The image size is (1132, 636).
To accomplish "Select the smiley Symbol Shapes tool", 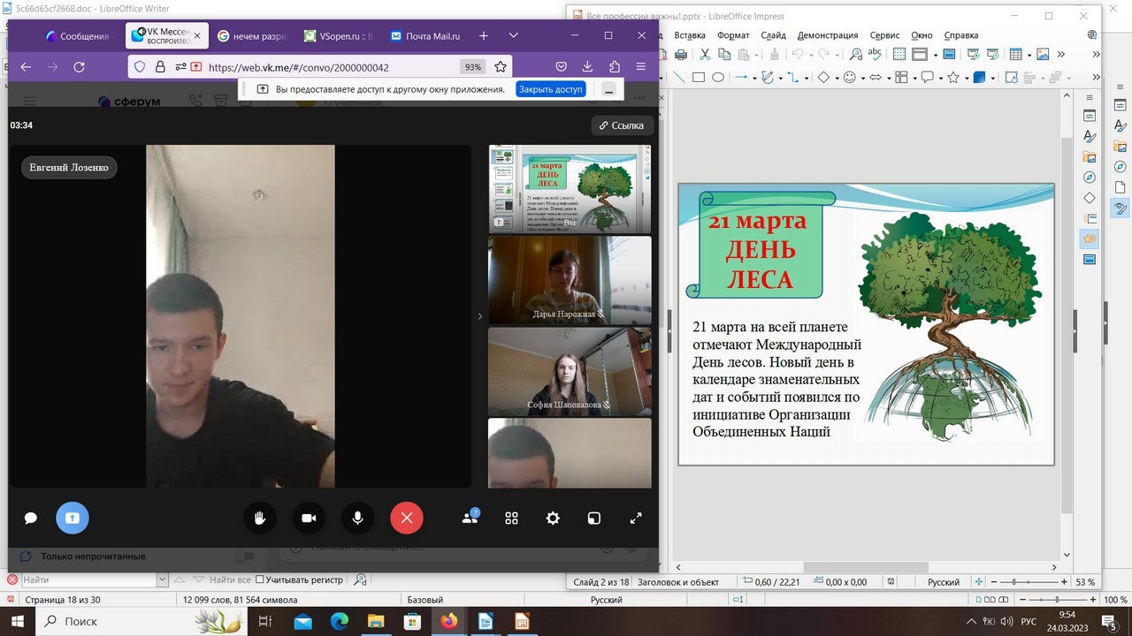I will tap(850, 78).
